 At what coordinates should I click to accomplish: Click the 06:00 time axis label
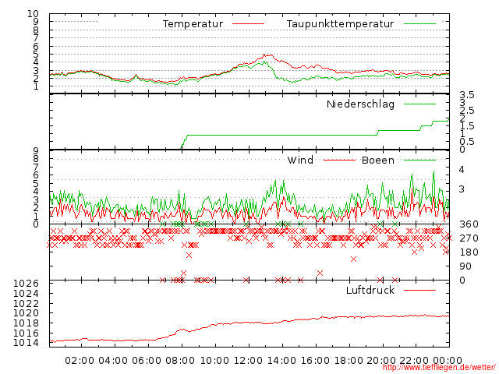coord(147,361)
